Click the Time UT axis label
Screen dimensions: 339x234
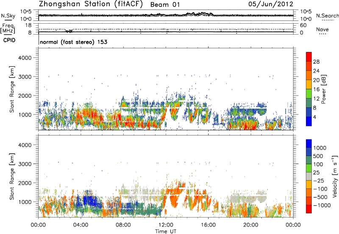click(166, 231)
